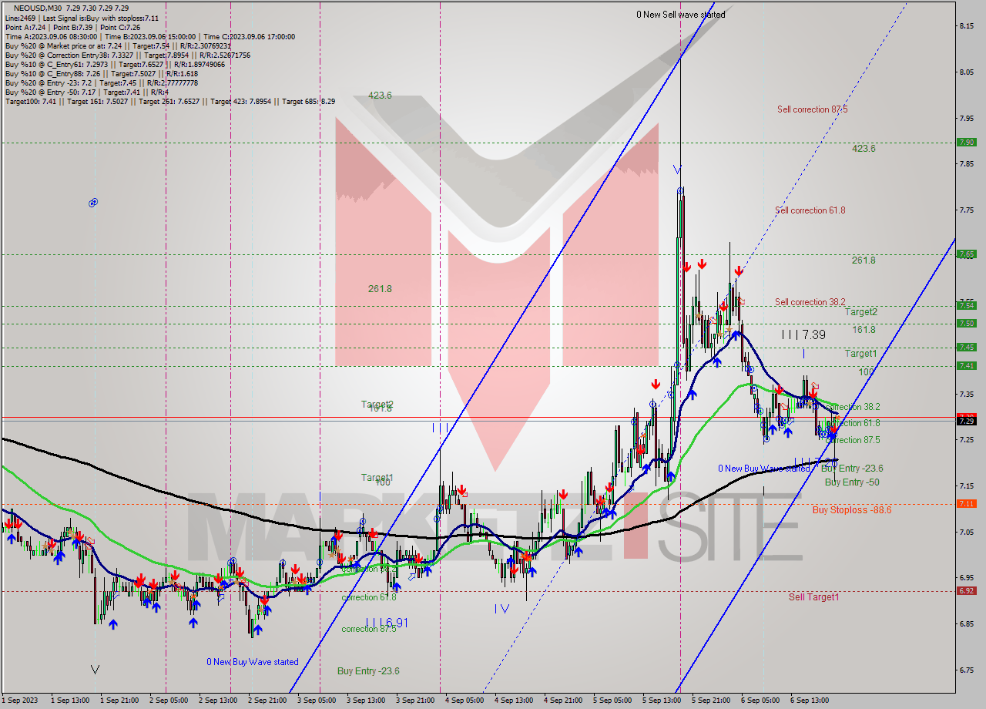Click the '100' label below right Target1

click(866, 371)
